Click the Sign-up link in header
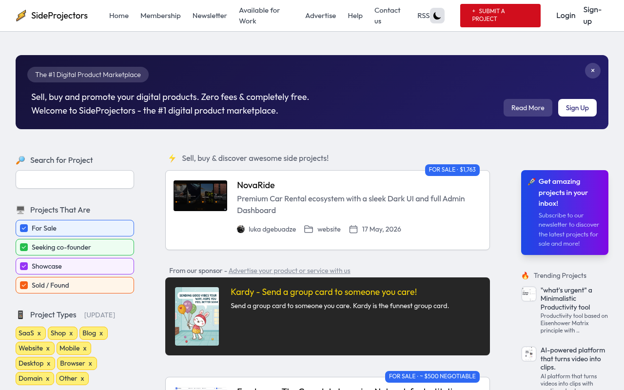Image resolution: width=624 pixels, height=390 pixels. pyautogui.click(x=592, y=16)
